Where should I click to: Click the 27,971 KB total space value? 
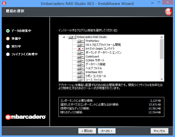pyautogui.click(x=155, y=105)
